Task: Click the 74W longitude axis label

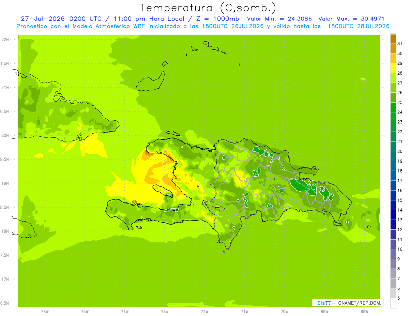Action: pyautogui.click(x=125, y=312)
